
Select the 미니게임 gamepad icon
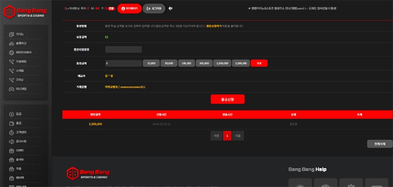(12, 89)
